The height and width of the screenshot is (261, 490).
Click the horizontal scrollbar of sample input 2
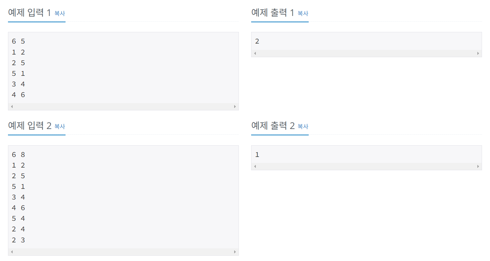pyautogui.click(x=123, y=252)
